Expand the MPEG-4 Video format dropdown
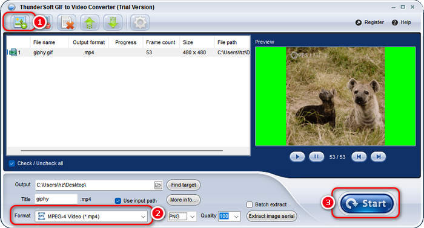The image size is (424, 228). [91, 217]
